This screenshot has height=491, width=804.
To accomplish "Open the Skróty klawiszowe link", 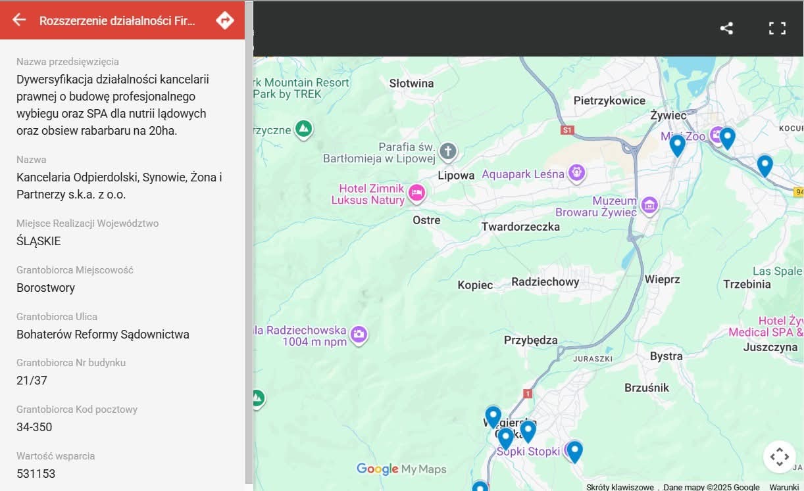I will 620,487.
